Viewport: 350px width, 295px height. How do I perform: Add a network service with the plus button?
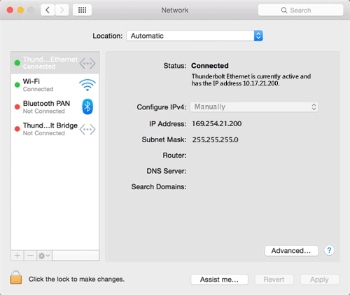click(17, 256)
